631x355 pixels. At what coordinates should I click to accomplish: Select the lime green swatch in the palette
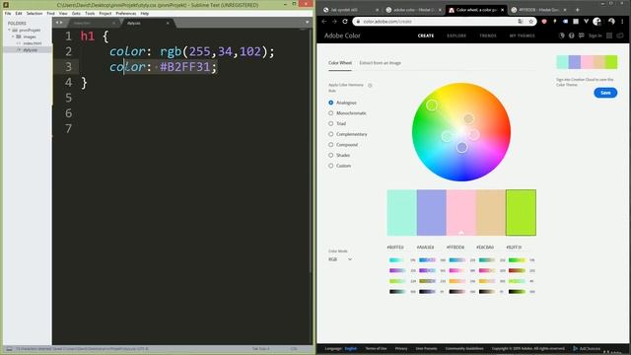point(521,213)
